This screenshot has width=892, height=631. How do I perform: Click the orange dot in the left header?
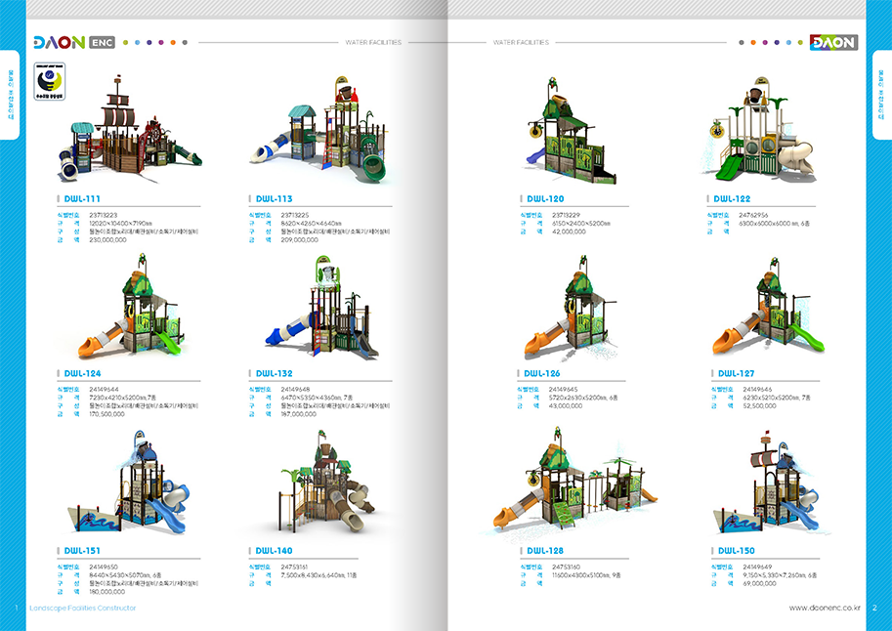(173, 43)
